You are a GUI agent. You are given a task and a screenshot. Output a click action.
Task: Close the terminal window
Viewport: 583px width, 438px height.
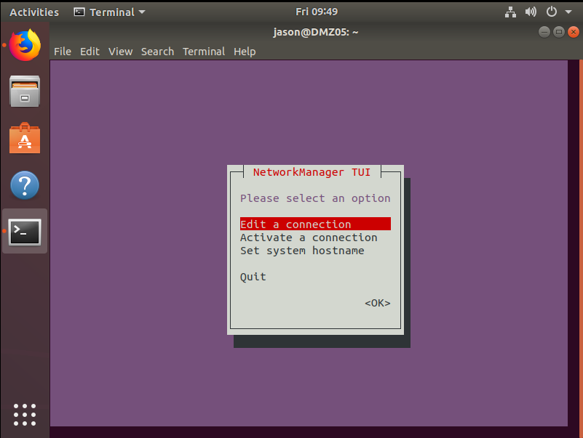(574, 32)
